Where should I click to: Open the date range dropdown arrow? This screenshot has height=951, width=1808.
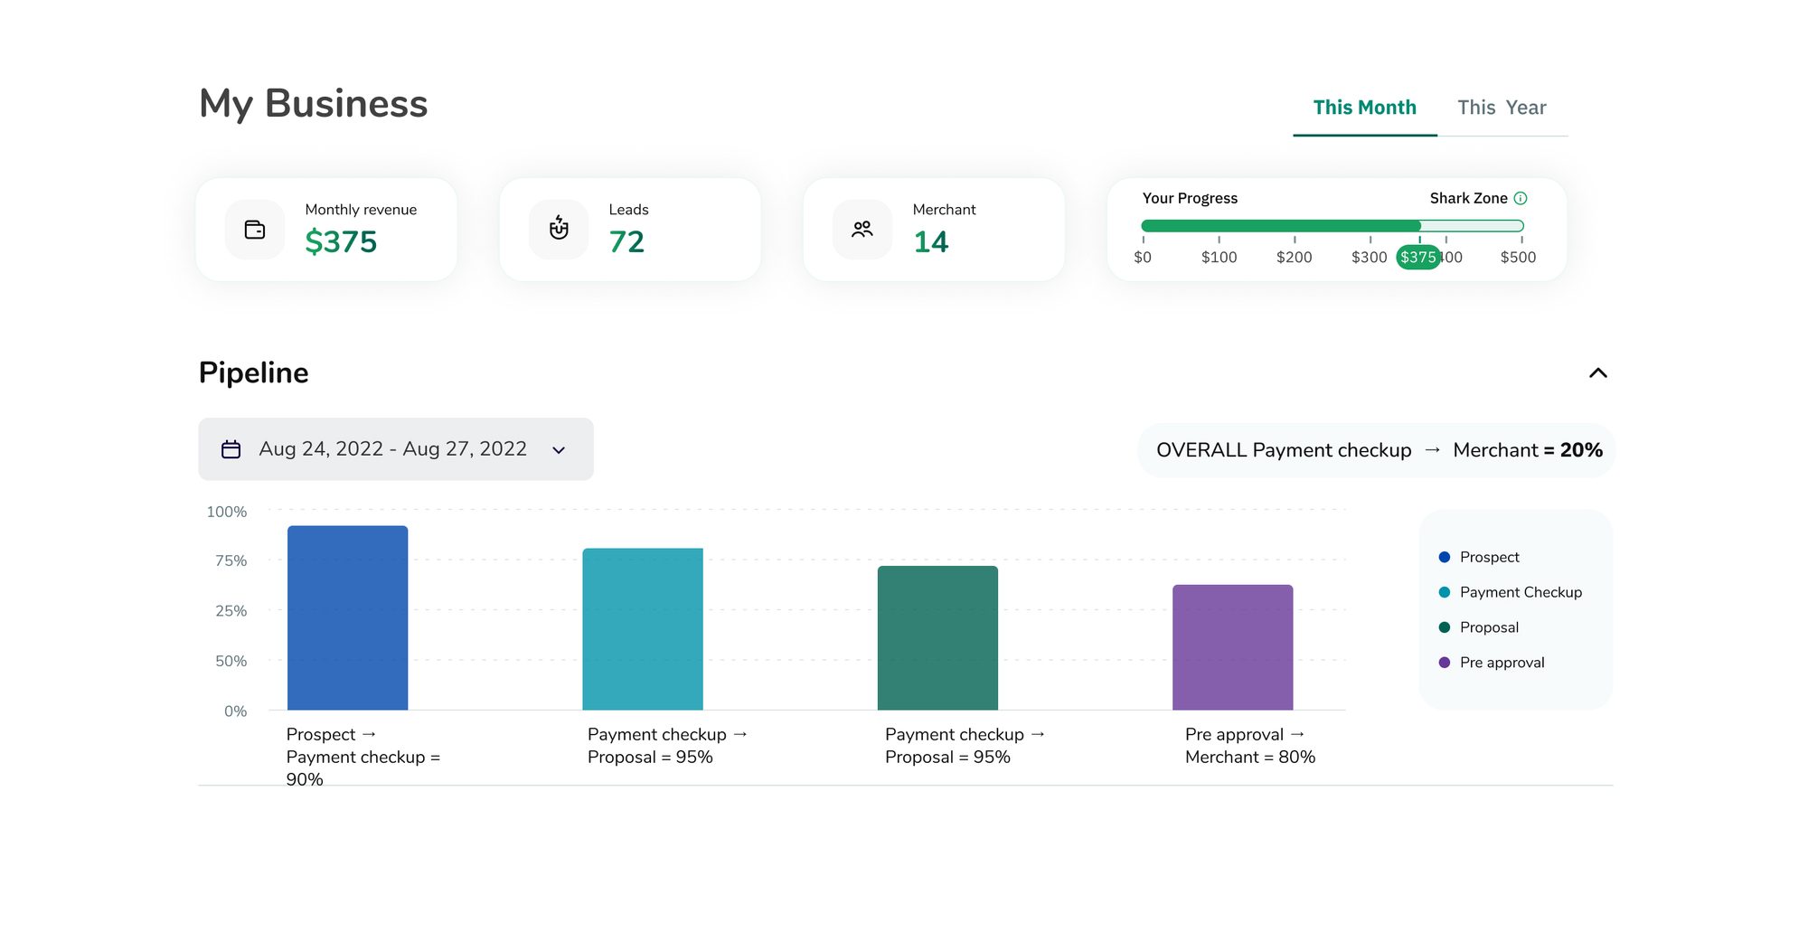559,450
